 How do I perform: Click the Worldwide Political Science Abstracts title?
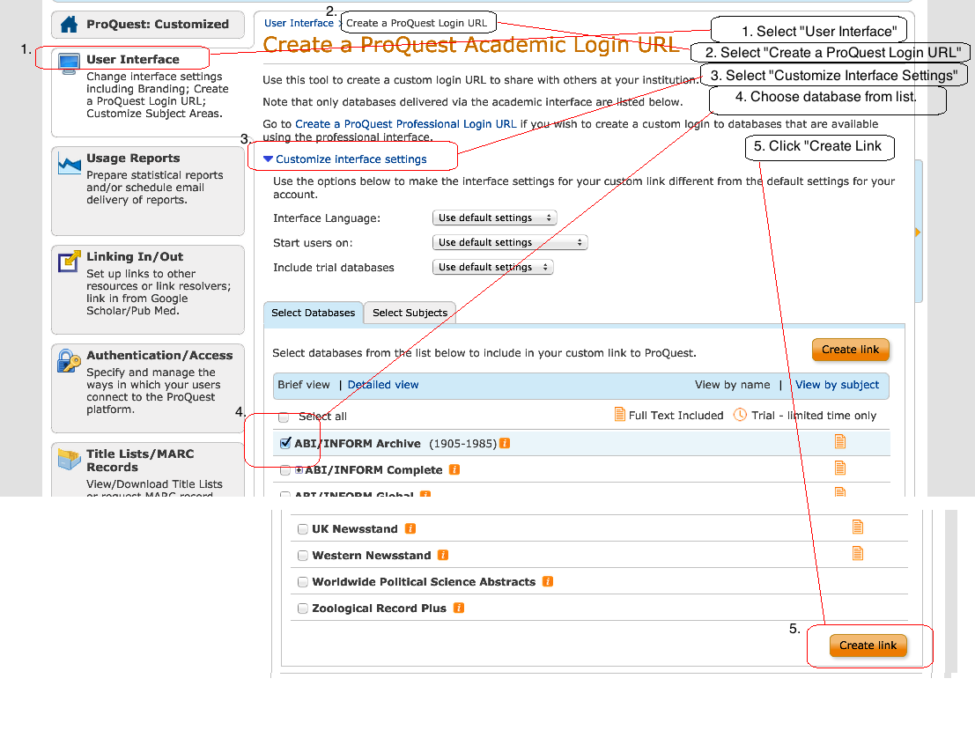click(x=424, y=582)
